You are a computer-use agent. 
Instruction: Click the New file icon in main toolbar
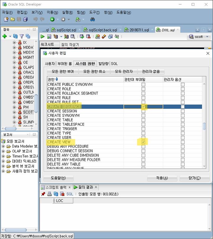(x=6, y=19)
